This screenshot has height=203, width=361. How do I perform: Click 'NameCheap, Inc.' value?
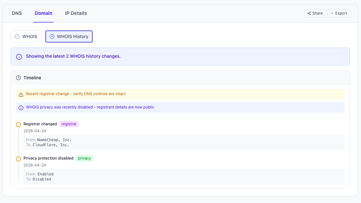54,140
